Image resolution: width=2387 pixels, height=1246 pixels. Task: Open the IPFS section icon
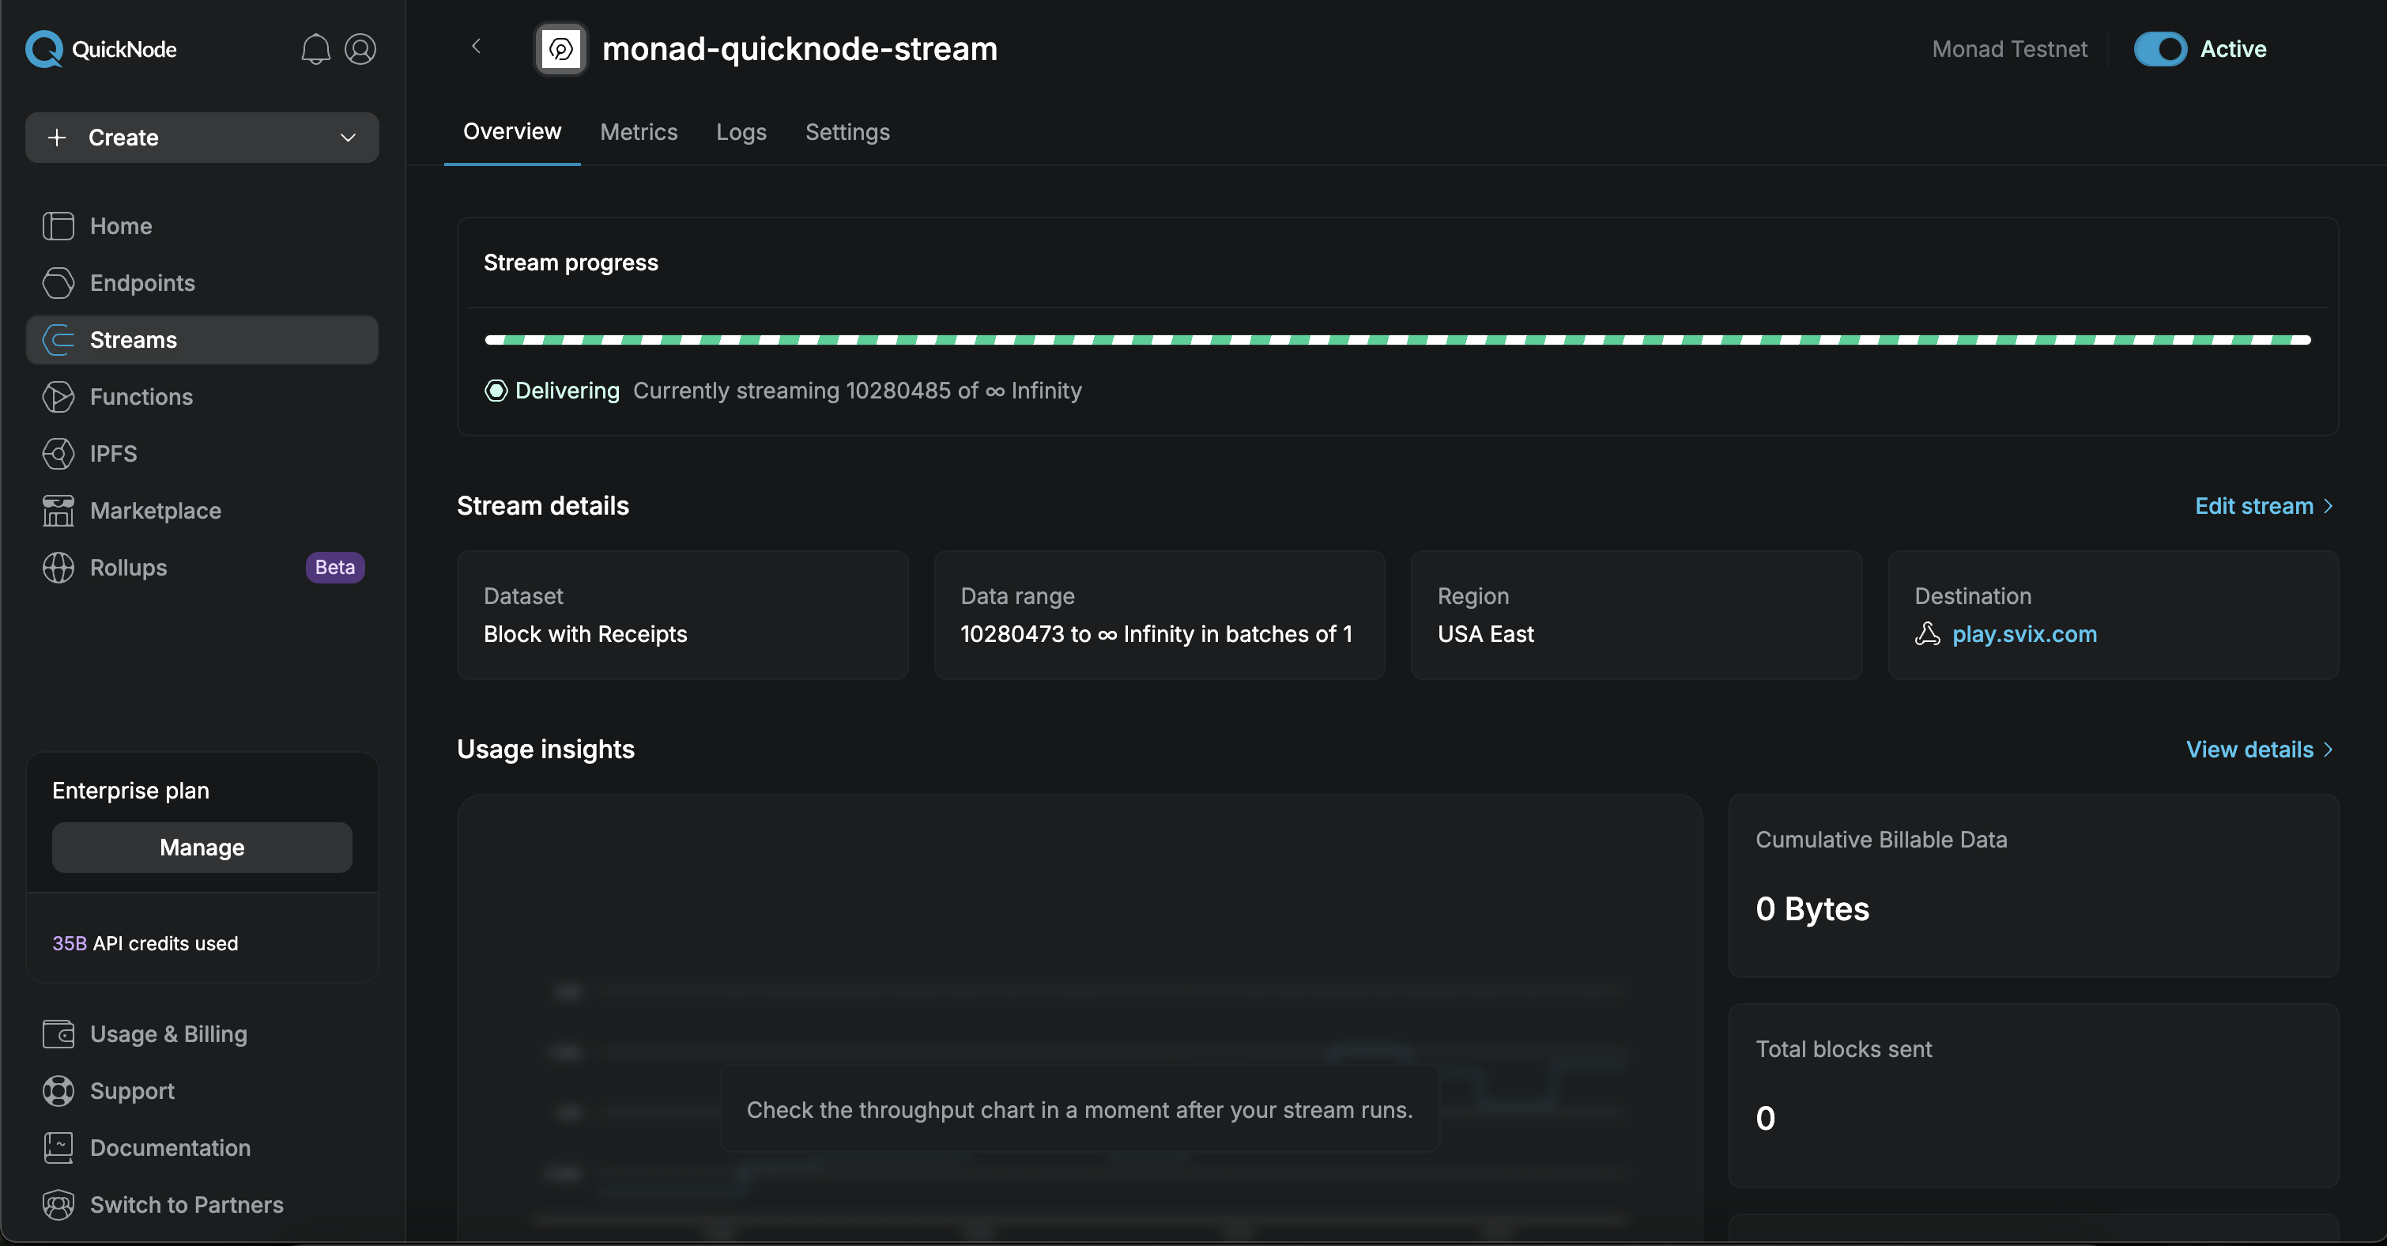(58, 453)
